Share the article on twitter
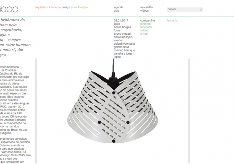 (x=144, y=30)
